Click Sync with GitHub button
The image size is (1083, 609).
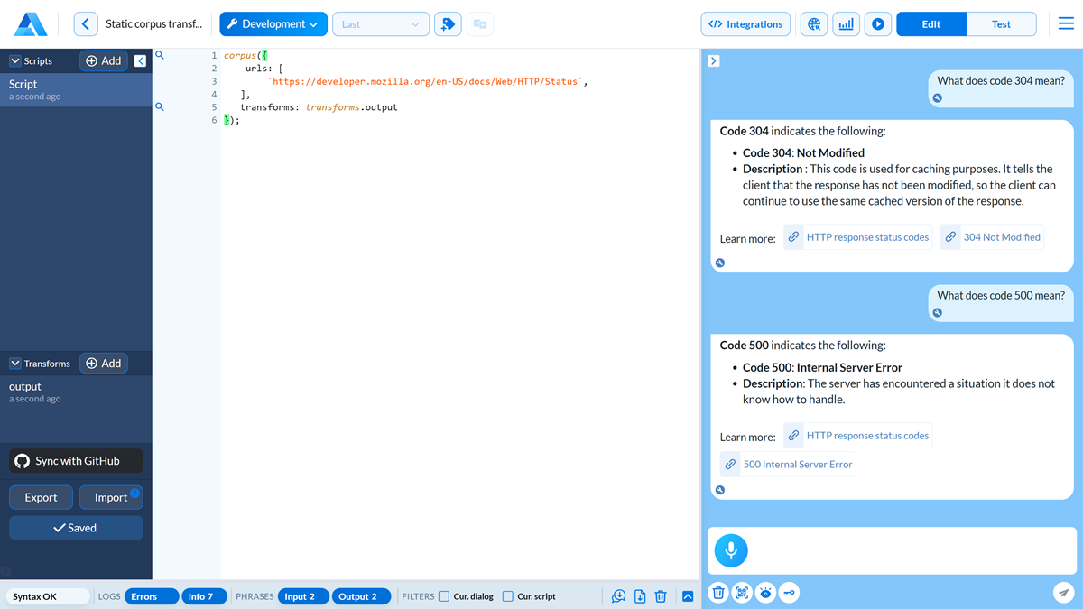77,461
